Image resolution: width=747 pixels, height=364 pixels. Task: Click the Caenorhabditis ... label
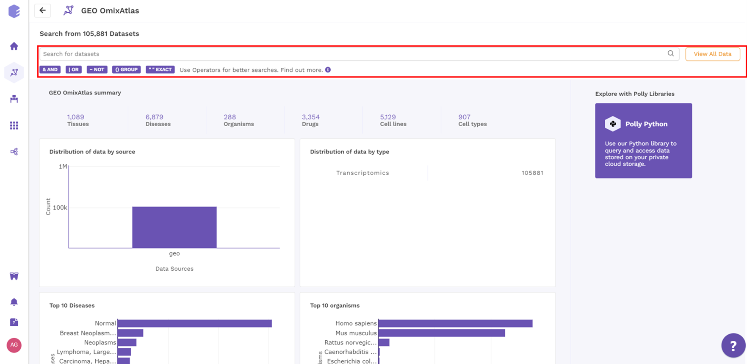pyautogui.click(x=350, y=352)
